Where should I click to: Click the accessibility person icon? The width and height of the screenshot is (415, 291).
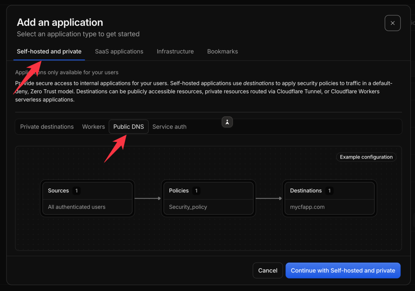tap(227, 122)
